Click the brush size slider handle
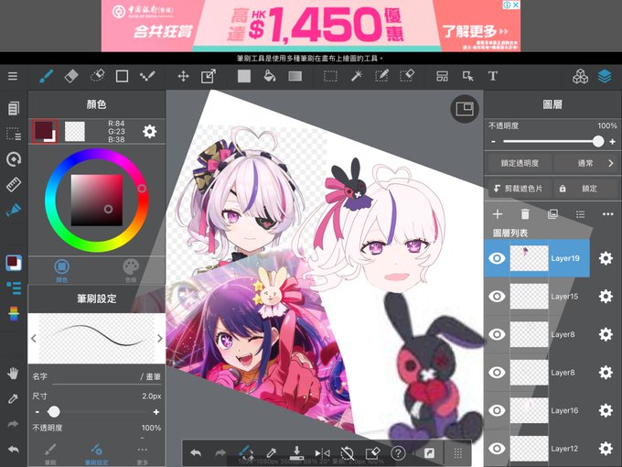Screen dimensions: 622x467 [54, 412]
